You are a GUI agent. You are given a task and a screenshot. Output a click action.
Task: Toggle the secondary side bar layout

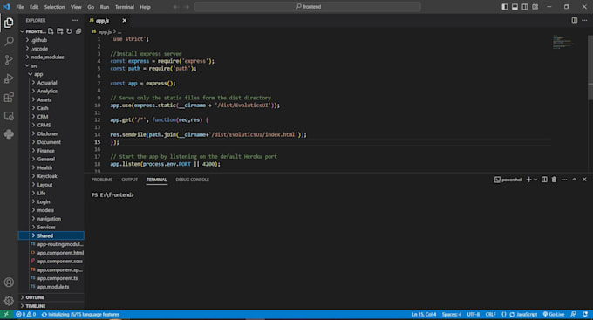[525, 7]
